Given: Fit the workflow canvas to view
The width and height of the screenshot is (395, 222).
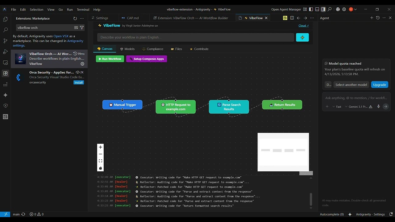Looking at the screenshot, I should click(100, 161).
